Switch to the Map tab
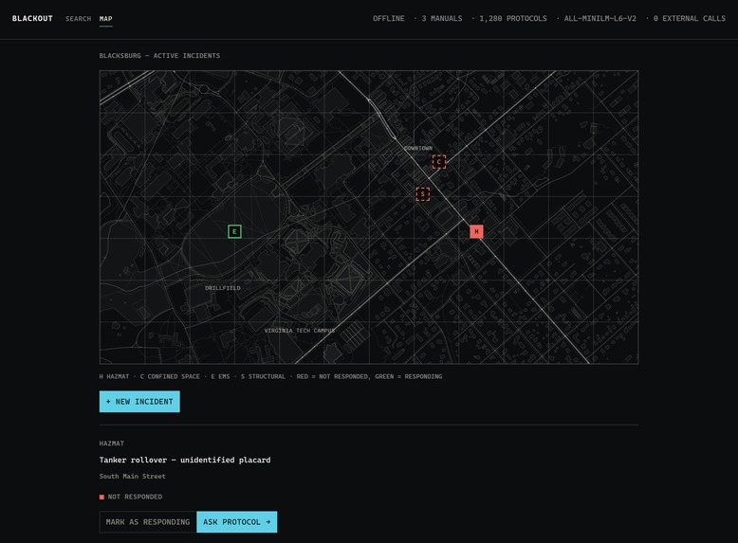Image resolution: width=738 pixels, height=543 pixels. [106, 18]
